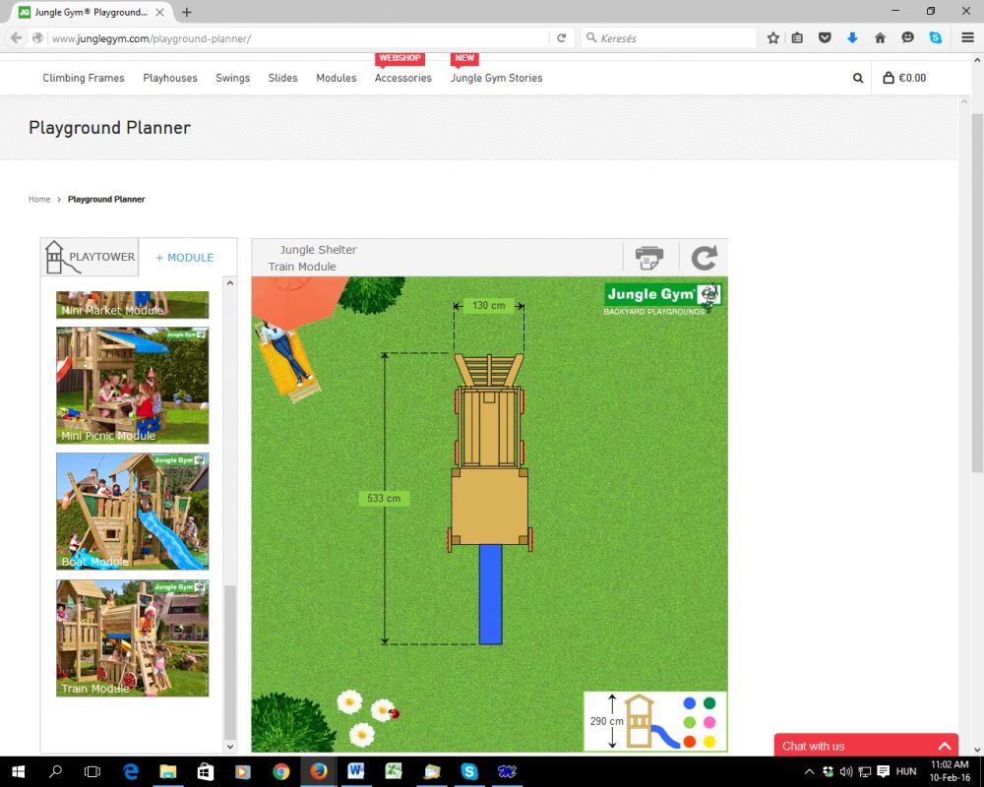Open Jungle Gym Stories page

[x=496, y=78]
